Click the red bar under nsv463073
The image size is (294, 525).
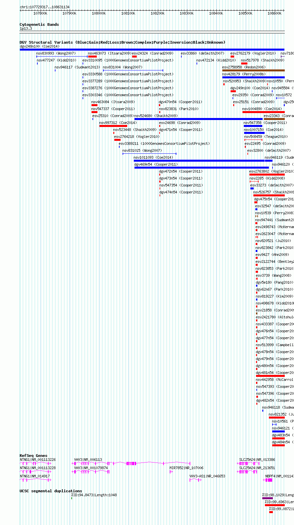point(92,57)
